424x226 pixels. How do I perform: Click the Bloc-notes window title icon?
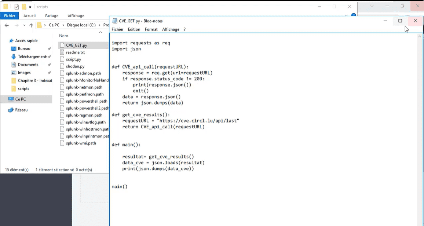click(115, 21)
